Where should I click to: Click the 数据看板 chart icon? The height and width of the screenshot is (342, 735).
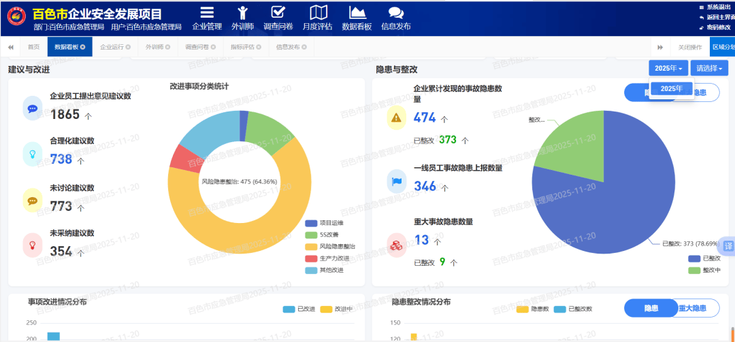[357, 14]
